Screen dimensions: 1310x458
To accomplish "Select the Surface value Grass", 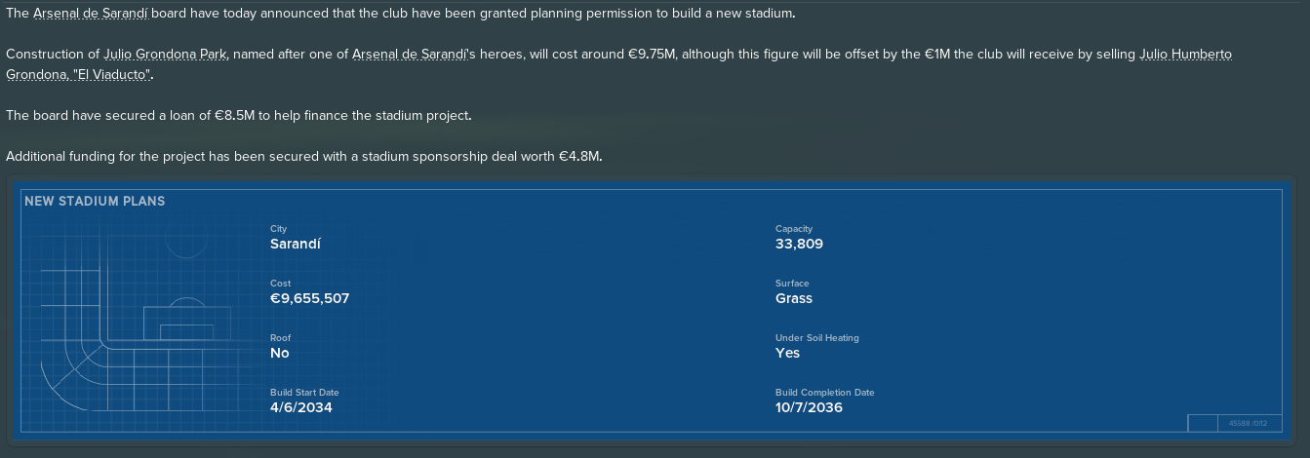I will pyautogui.click(x=794, y=299).
